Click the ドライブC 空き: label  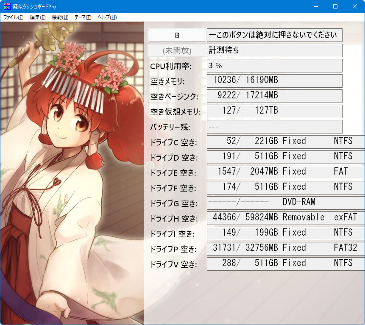click(173, 142)
